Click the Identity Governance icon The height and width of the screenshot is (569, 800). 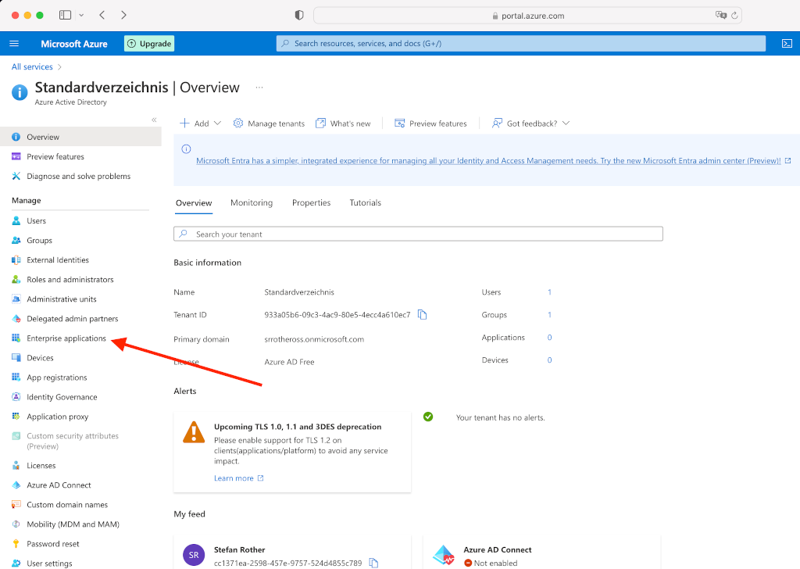pyautogui.click(x=16, y=397)
